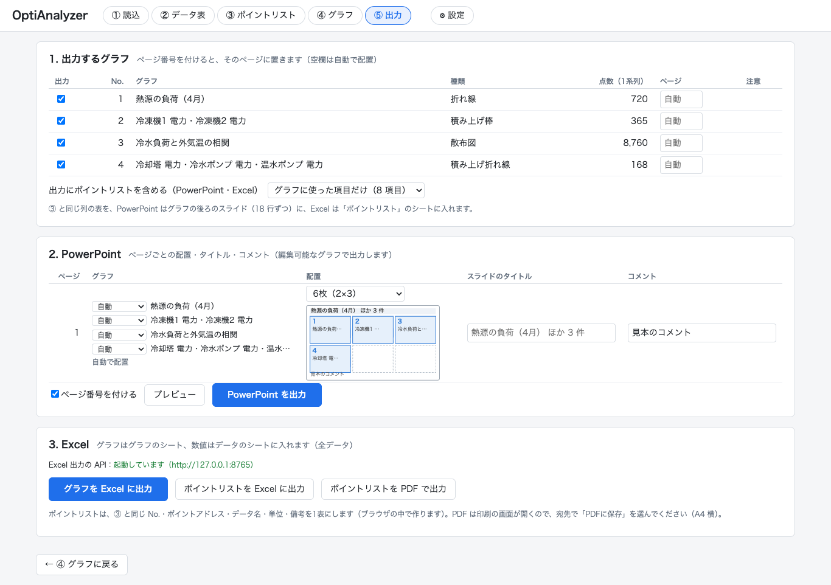Click the 365 point count cell

639,121
